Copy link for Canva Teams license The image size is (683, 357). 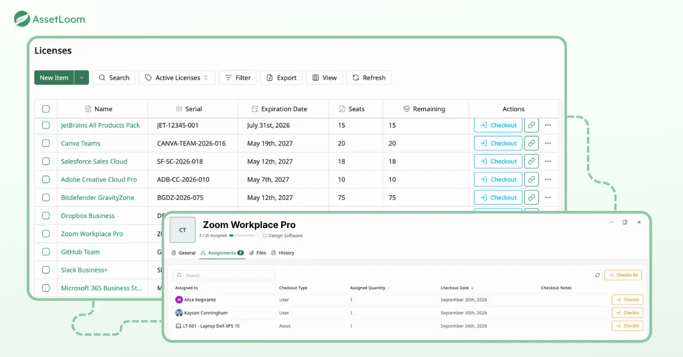click(531, 143)
